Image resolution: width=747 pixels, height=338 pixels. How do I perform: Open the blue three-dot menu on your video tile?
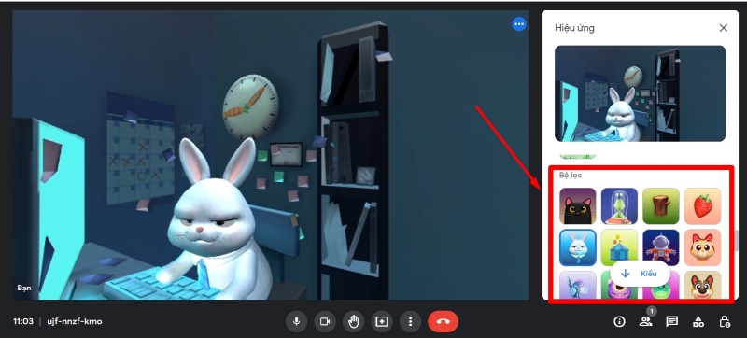click(519, 23)
